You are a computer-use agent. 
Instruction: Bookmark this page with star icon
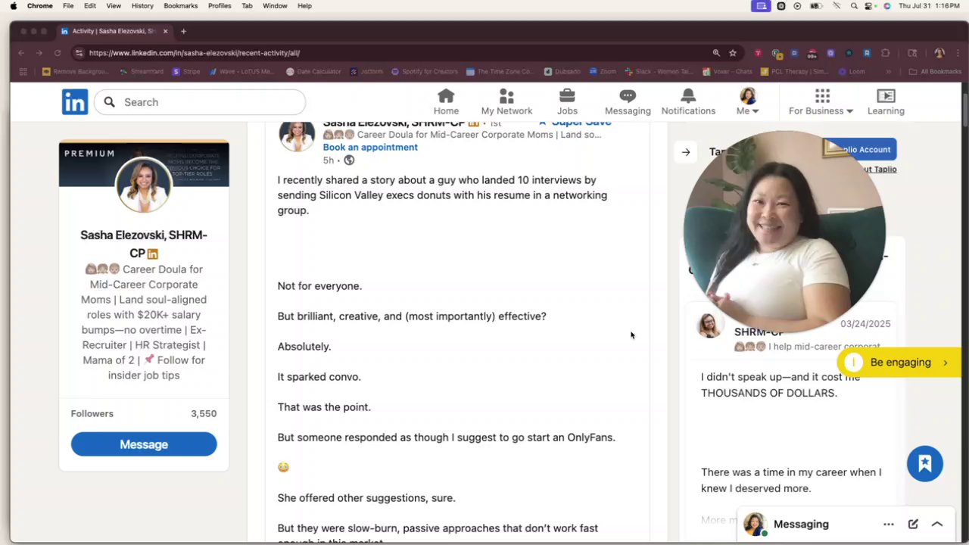(x=733, y=53)
